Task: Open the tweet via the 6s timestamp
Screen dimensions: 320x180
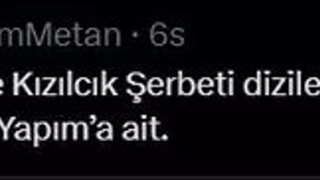Action: coord(167,36)
